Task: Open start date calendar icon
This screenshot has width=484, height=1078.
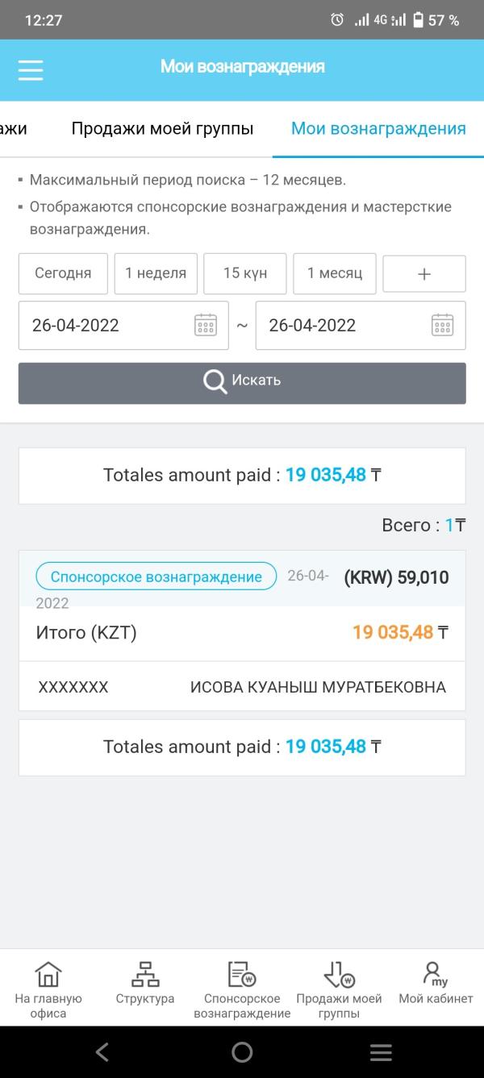Action: (206, 325)
